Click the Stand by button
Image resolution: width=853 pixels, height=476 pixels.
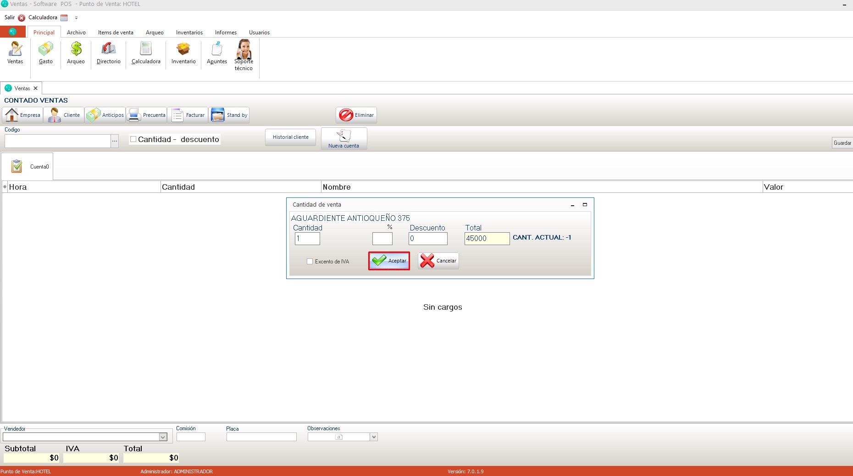pos(229,115)
